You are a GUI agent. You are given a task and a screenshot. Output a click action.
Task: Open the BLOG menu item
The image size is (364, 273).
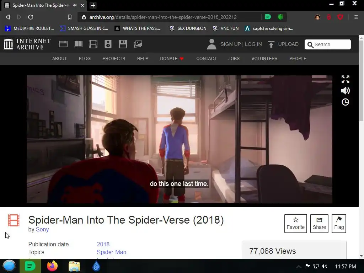(x=85, y=59)
